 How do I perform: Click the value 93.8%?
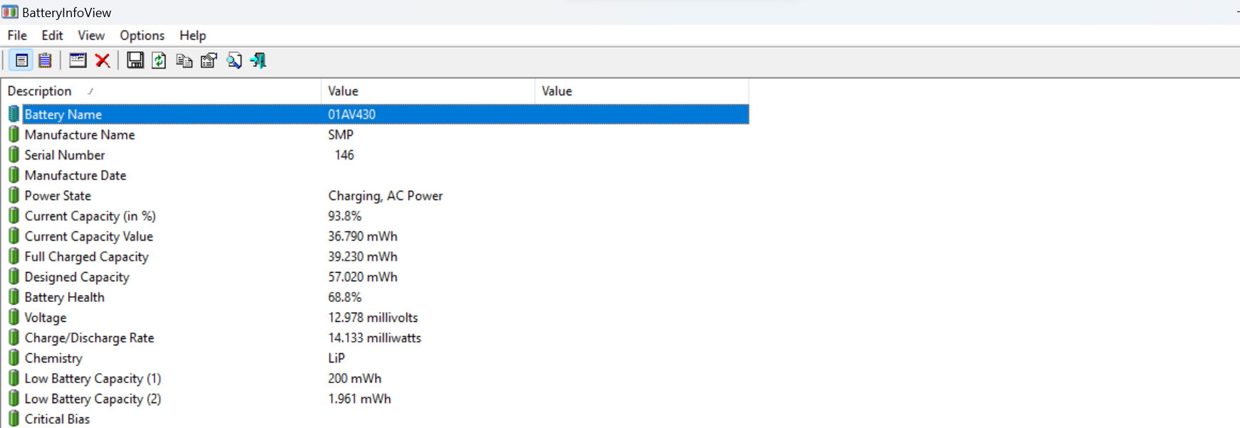pos(345,216)
